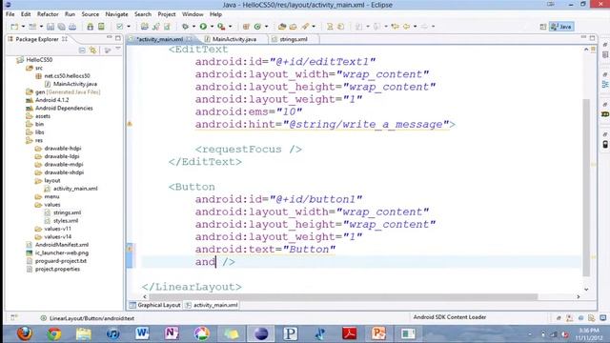This screenshot has height=343, width=610.
Task: Open the Refactor menu
Action: tap(48, 14)
